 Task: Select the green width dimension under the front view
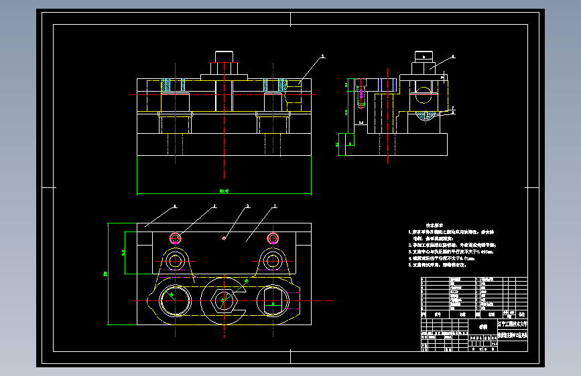(x=224, y=191)
